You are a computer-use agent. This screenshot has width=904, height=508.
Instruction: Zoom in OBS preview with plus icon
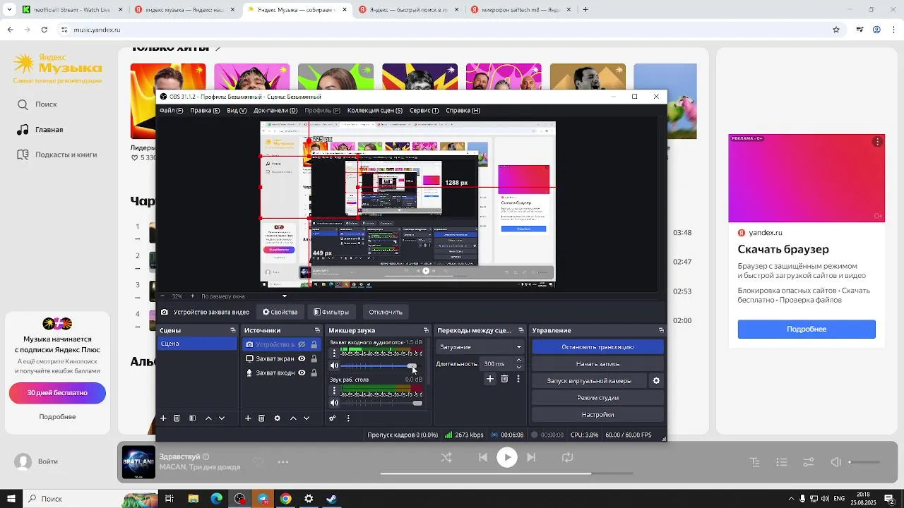click(191, 296)
